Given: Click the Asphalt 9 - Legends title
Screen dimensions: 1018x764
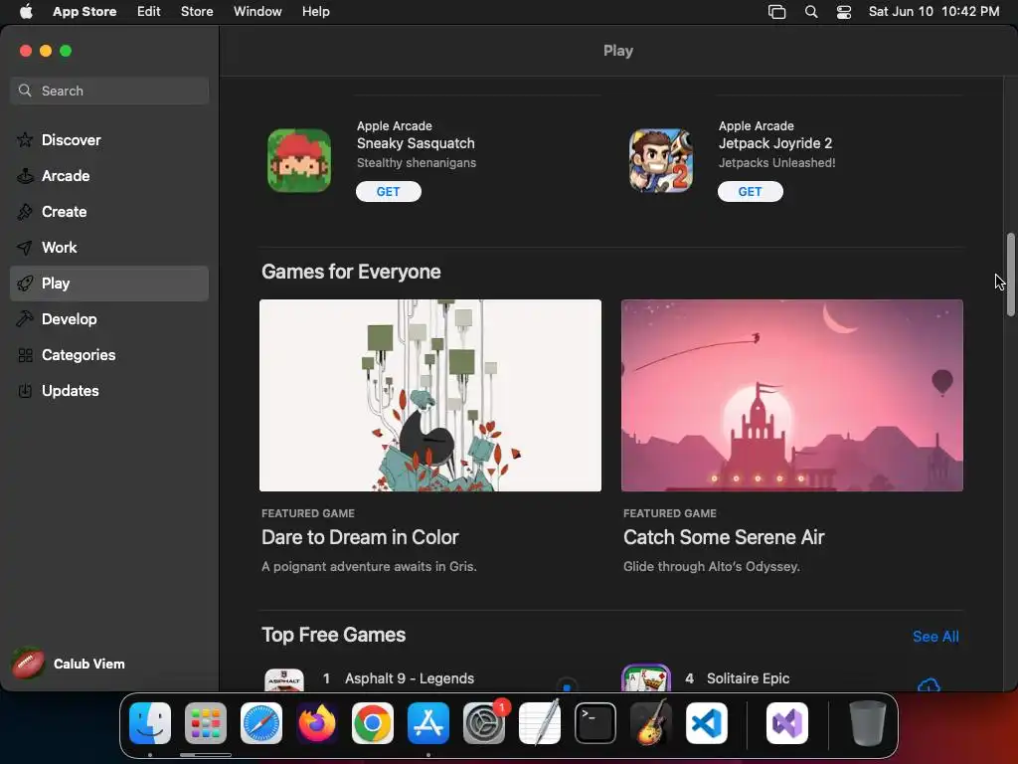Looking at the screenshot, I should tap(410, 678).
